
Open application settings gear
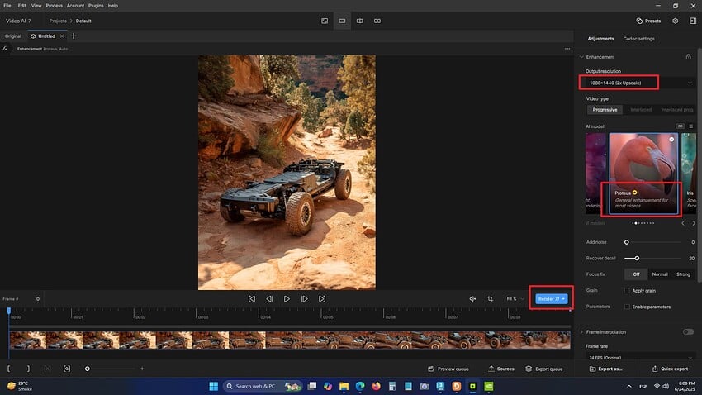pyautogui.click(x=675, y=21)
